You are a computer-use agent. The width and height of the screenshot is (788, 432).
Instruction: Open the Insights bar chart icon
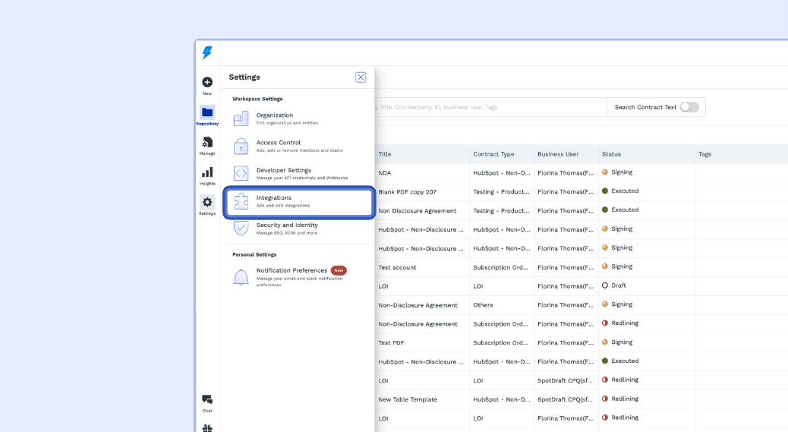(x=207, y=172)
